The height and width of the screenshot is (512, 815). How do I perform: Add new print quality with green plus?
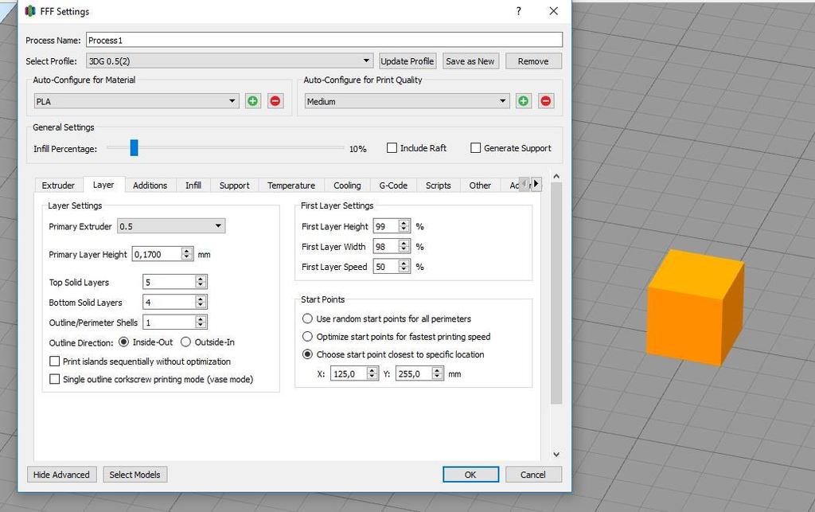pos(524,101)
